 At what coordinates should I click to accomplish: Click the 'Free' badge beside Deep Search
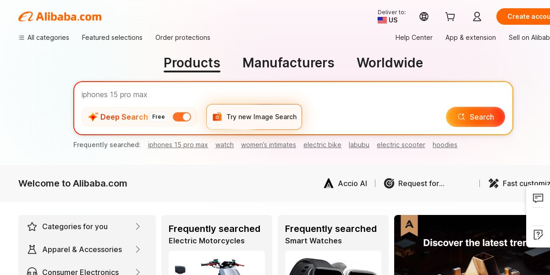[159, 117]
